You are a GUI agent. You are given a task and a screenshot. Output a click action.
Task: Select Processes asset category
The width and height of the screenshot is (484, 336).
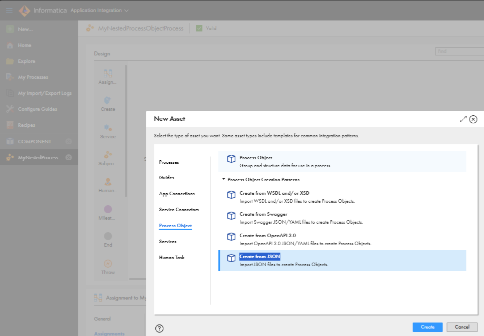(169, 162)
